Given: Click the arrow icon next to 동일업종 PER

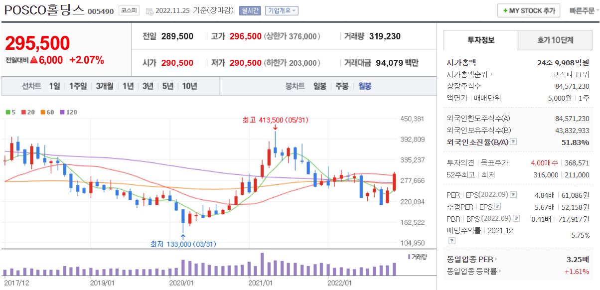Looking at the screenshot, I should tap(496, 259).
